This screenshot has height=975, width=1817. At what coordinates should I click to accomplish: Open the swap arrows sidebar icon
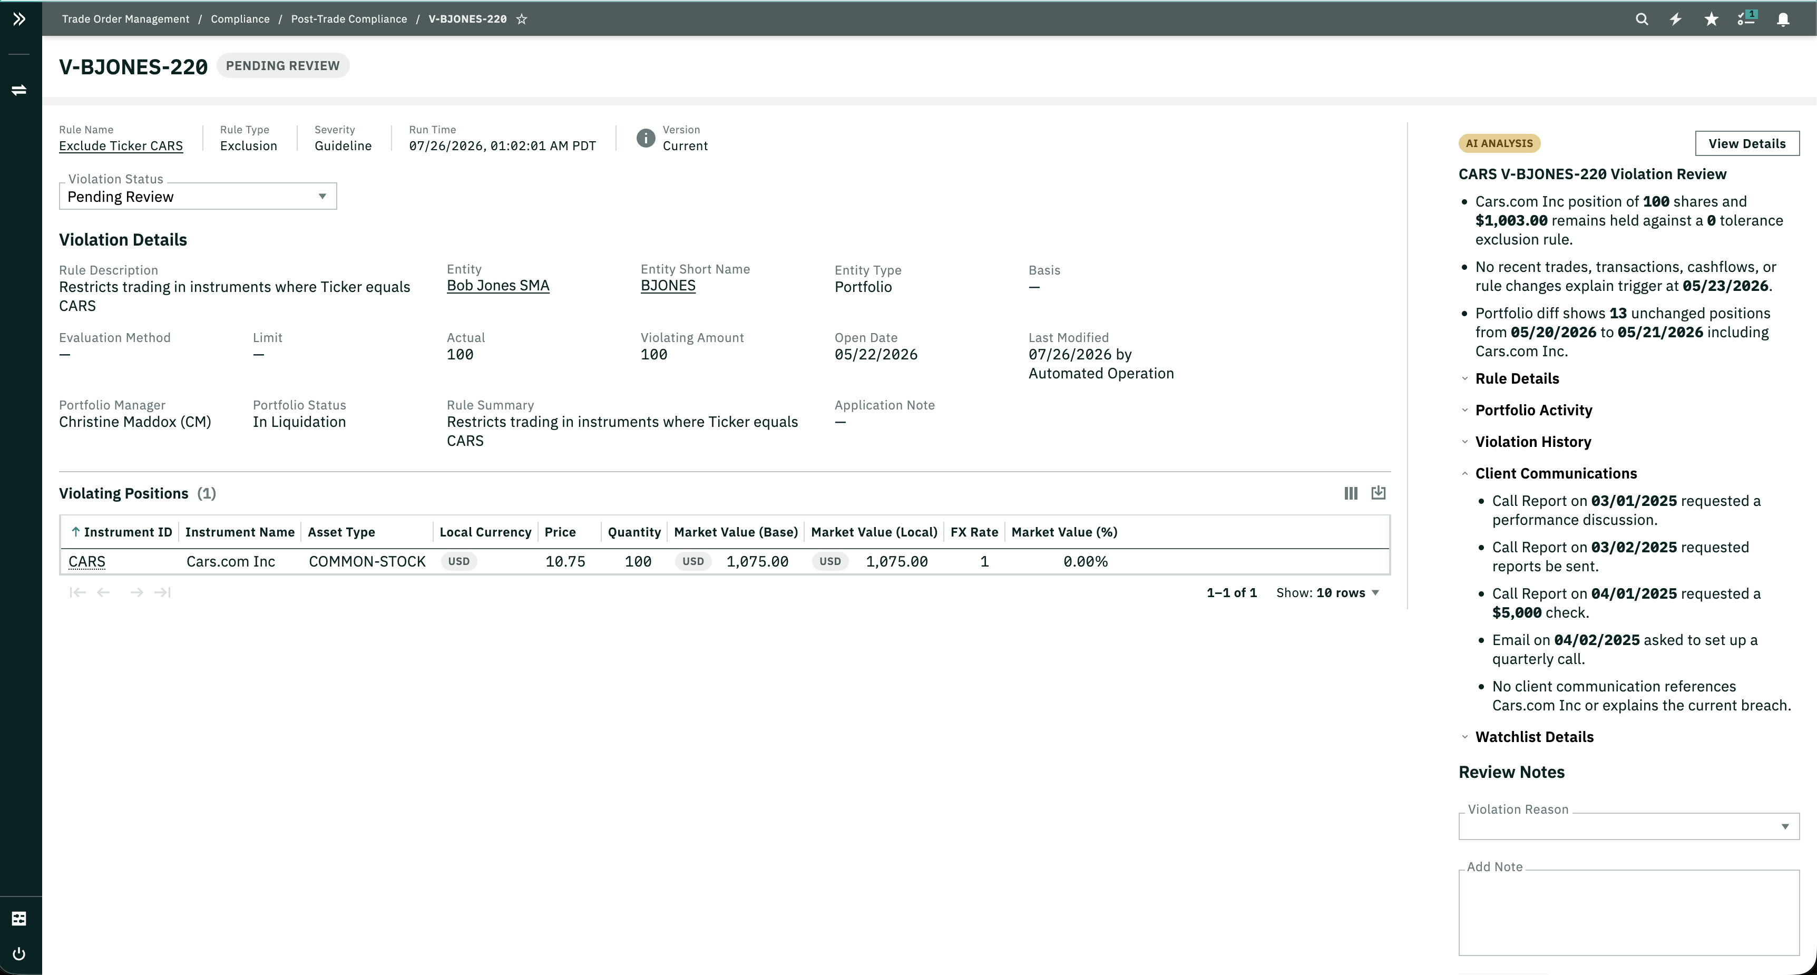[19, 90]
